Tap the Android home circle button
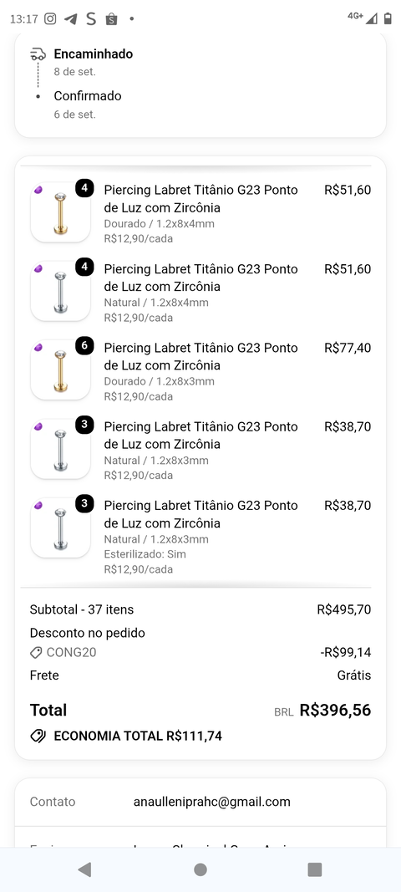Screen dimensions: 401x892 pos(200,869)
